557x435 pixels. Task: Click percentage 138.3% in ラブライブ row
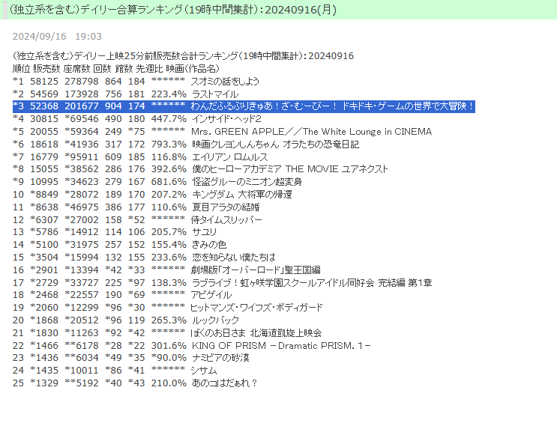[169, 283]
